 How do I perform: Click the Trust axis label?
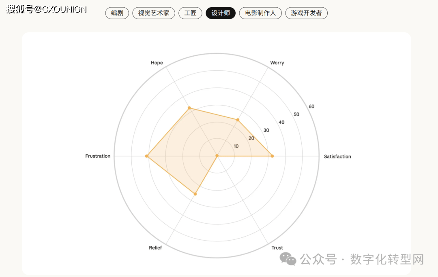[277, 248]
